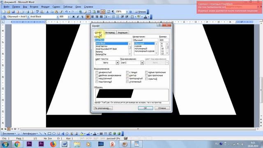Enable the зачеркнутый checkbox
The width and height of the screenshot is (263, 148).
point(97,72)
